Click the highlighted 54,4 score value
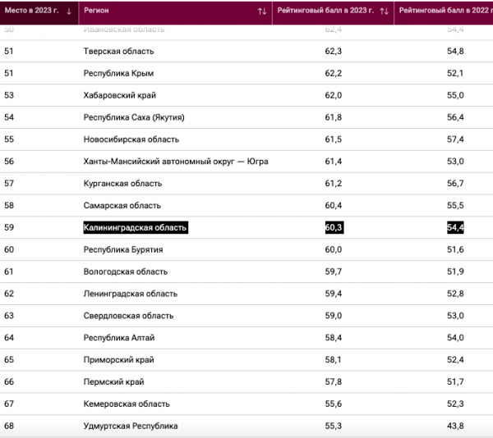 455,227
